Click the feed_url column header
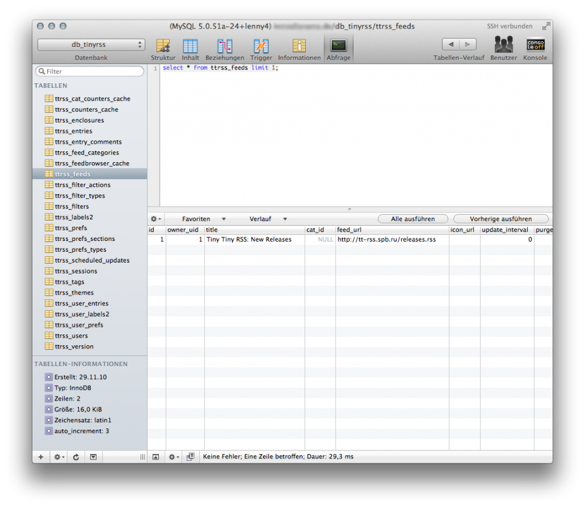 (392, 230)
